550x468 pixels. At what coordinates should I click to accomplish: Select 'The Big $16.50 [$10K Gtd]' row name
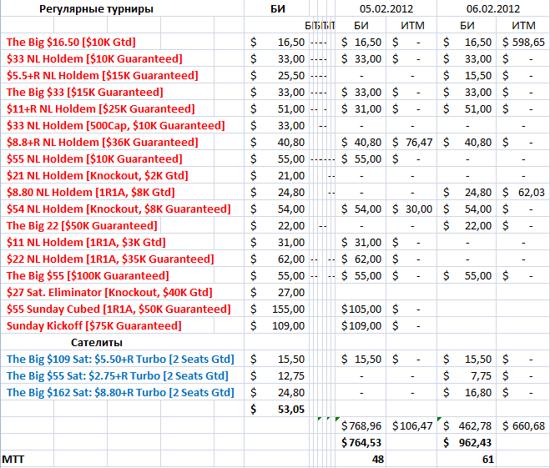pyautogui.click(x=71, y=42)
